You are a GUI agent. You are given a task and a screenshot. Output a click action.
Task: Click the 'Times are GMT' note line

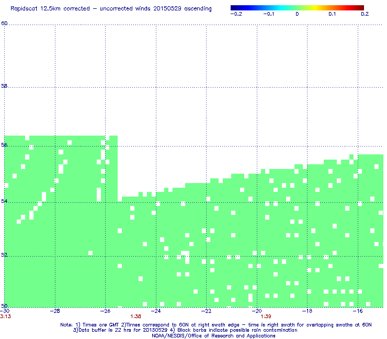(216, 325)
